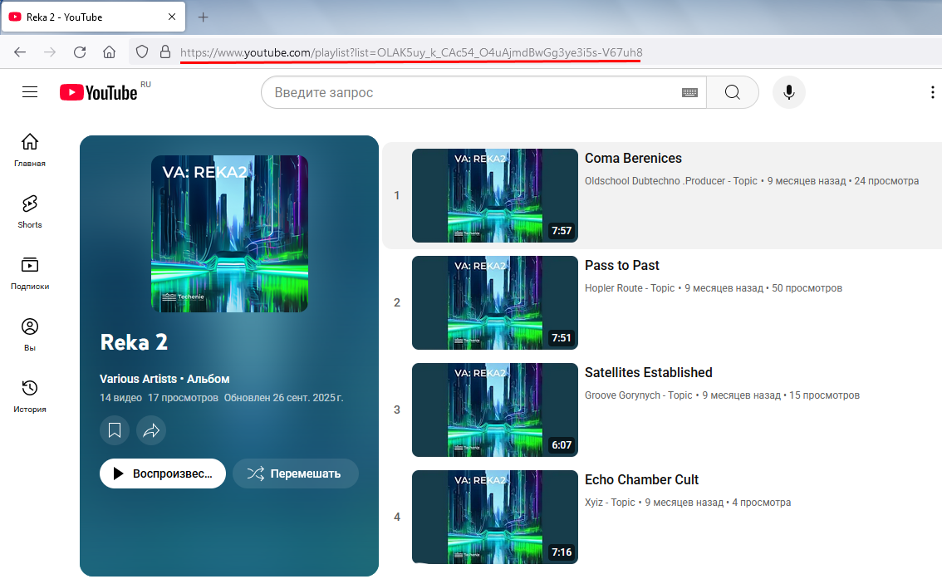Screen dimensions: 942x579
Task: Start voice search with microphone
Action: [788, 92]
